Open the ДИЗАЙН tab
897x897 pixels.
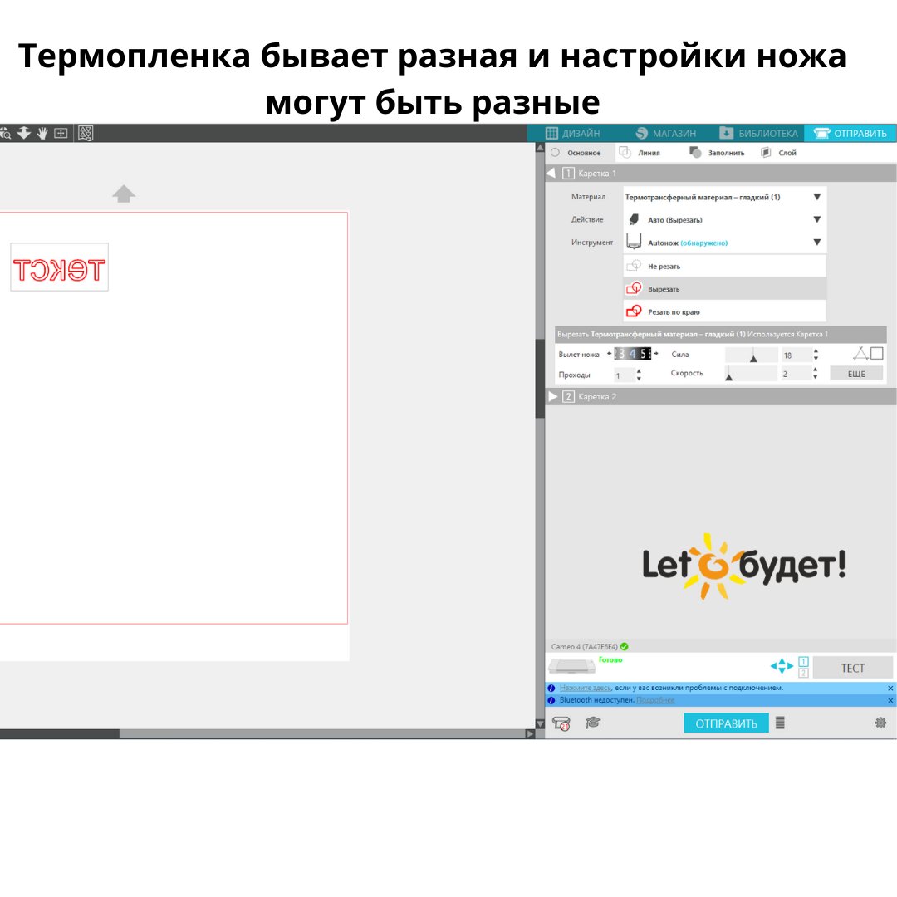pos(572,133)
